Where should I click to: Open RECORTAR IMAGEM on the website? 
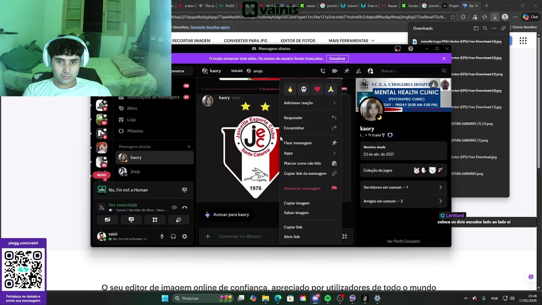(x=191, y=41)
